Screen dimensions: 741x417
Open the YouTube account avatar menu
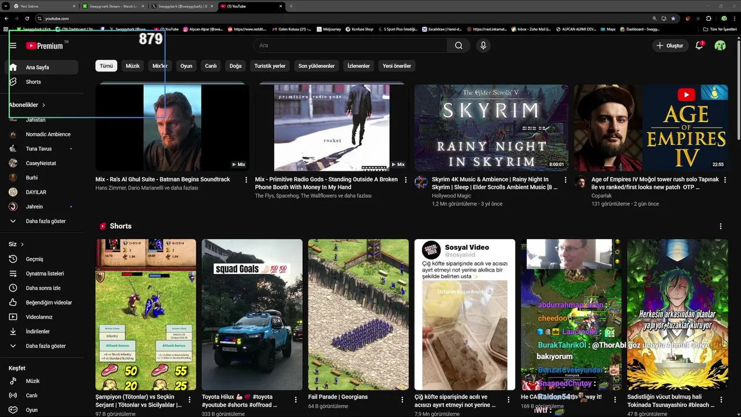point(720,45)
